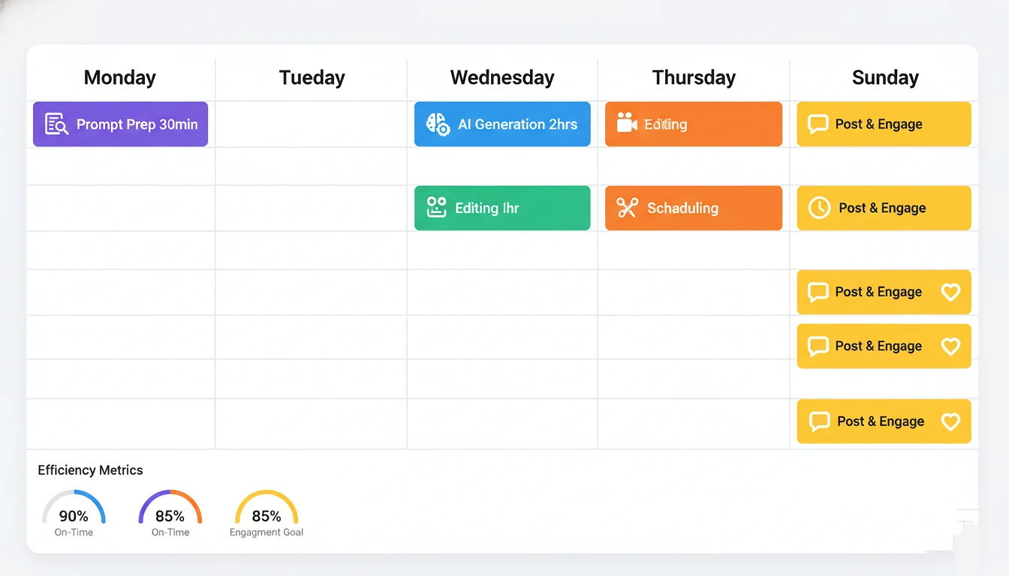The height and width of the screenshot is (576, 1009).
Task: Click the green editing icon on Editing 1hr
Action: coord(438,208)
